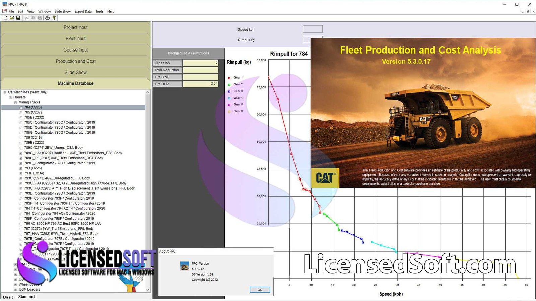
Task: Create a new project with the New toolbar icon
Action: (5, 18)
